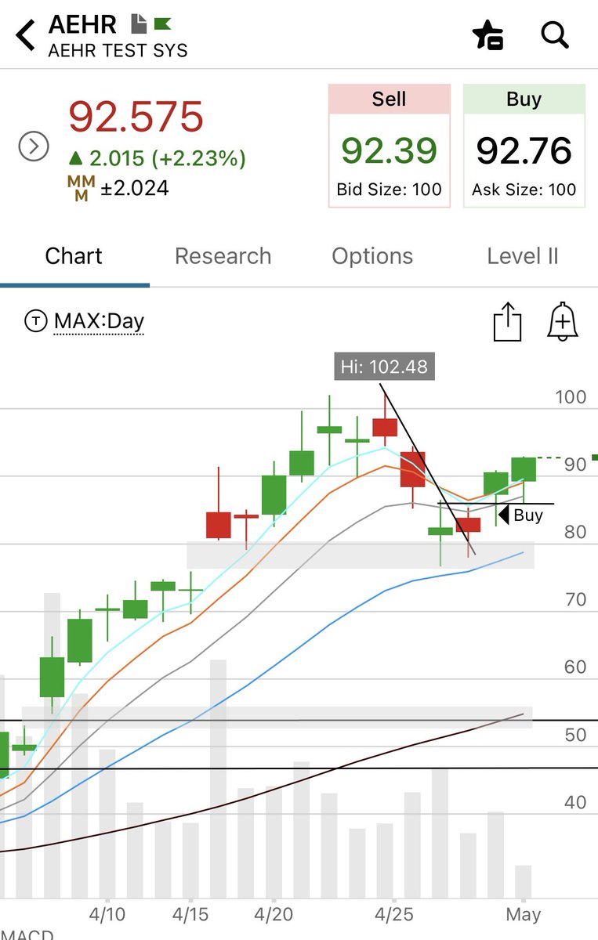The height and width of the screenshot is (940, 598).
Task: Tap the last price 92.575
Action: tap(136, 117)
